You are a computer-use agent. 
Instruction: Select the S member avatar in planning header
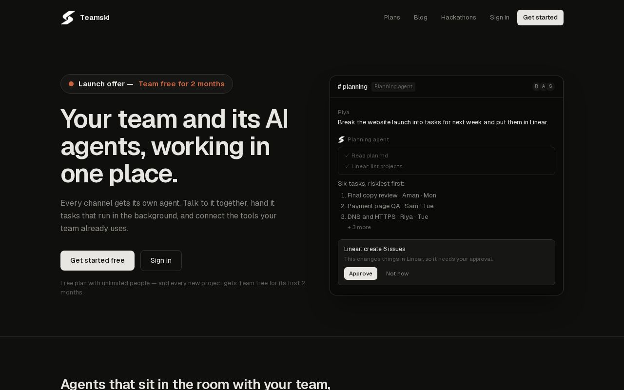click(x=551, y=87)
